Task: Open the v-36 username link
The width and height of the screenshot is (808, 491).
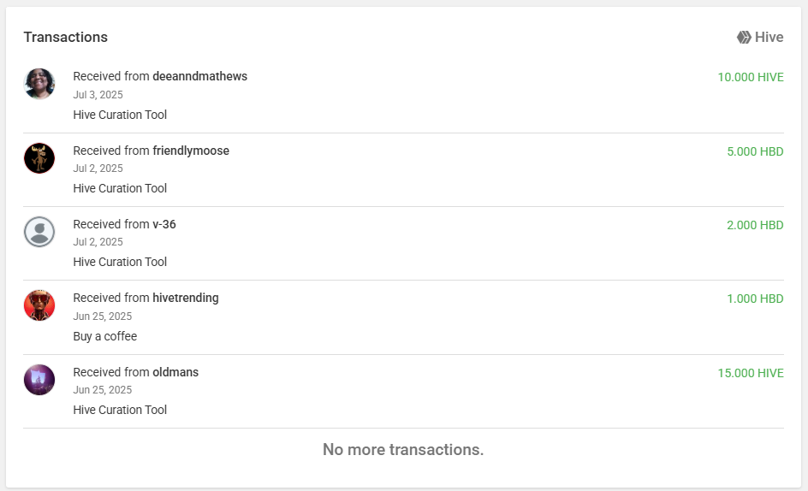Action: 163,224
